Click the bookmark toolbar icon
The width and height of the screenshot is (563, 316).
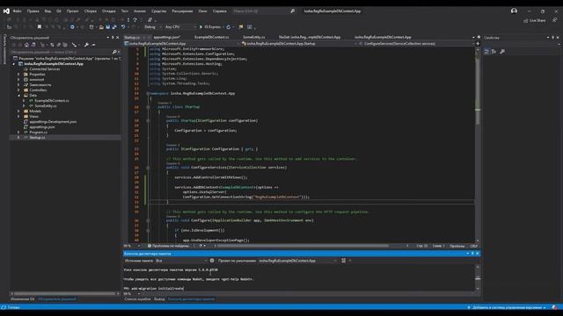pos(40,27)
